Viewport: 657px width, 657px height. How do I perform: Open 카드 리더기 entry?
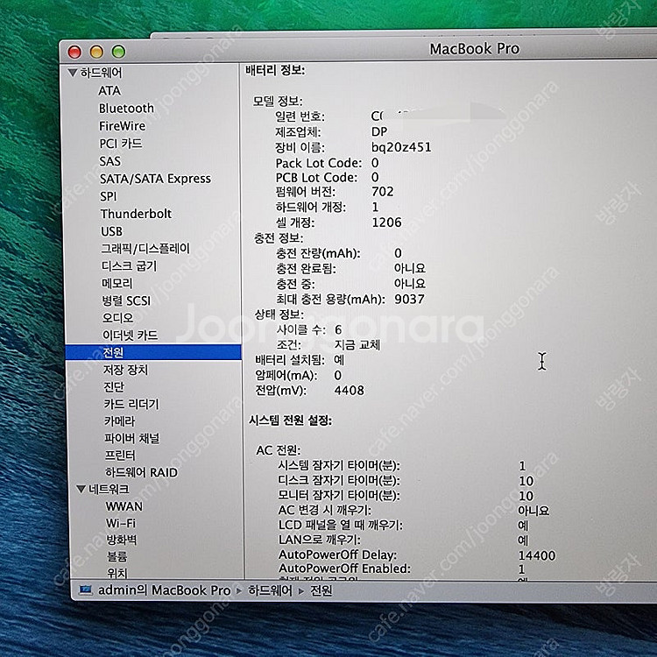coord(131,404)
